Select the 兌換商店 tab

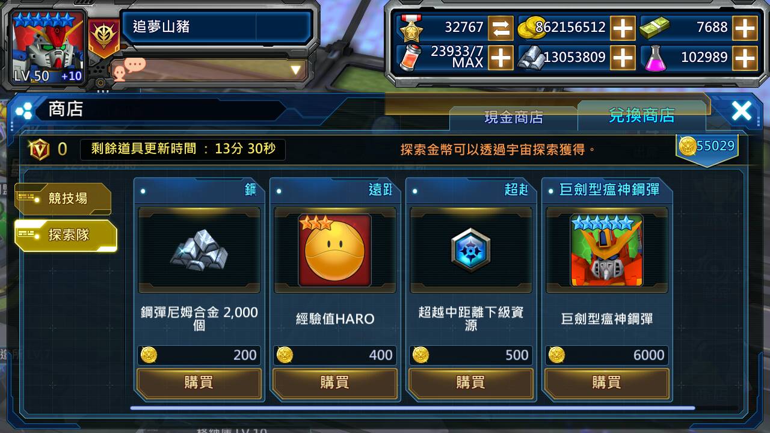641,115
